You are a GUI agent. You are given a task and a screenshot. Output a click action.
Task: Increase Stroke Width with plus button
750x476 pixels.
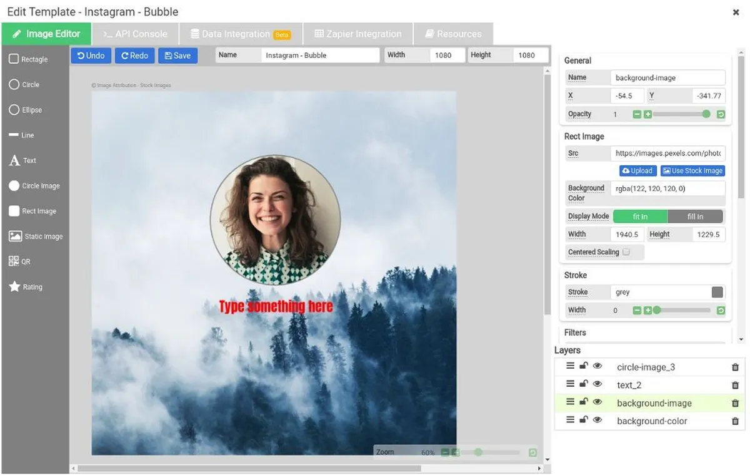tap(647, 310)
